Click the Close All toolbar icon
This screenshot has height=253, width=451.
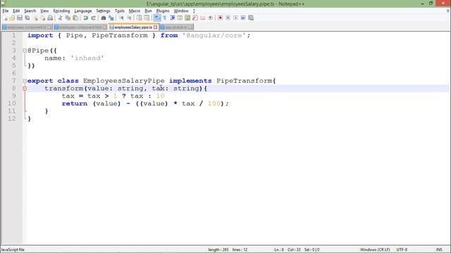pyautogui.click(x=42, y=18)
